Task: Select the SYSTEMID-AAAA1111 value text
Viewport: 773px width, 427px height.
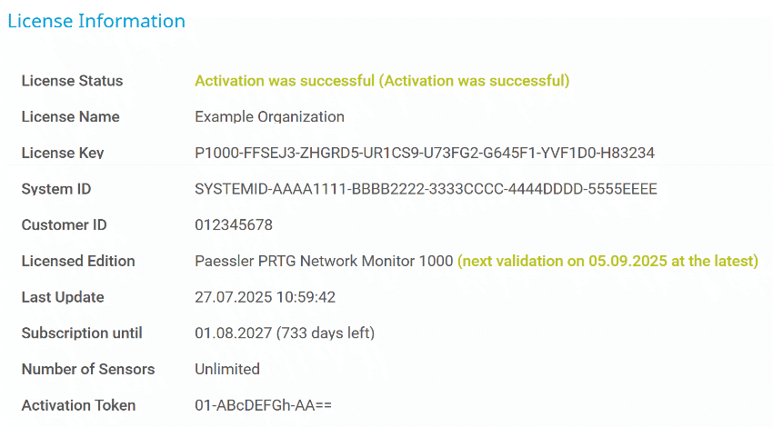Action: (x=426, y=189)
